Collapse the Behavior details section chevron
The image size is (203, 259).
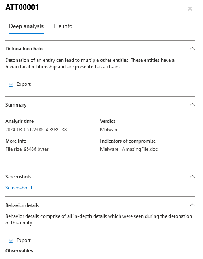192,205
